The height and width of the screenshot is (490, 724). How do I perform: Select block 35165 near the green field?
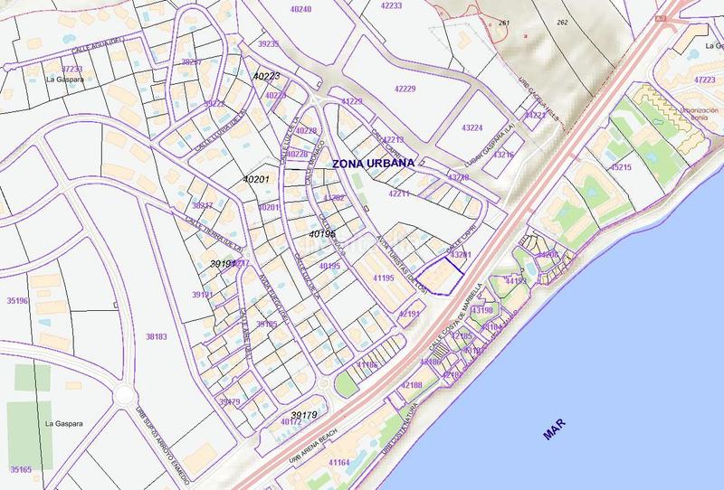tap(20, 470)
